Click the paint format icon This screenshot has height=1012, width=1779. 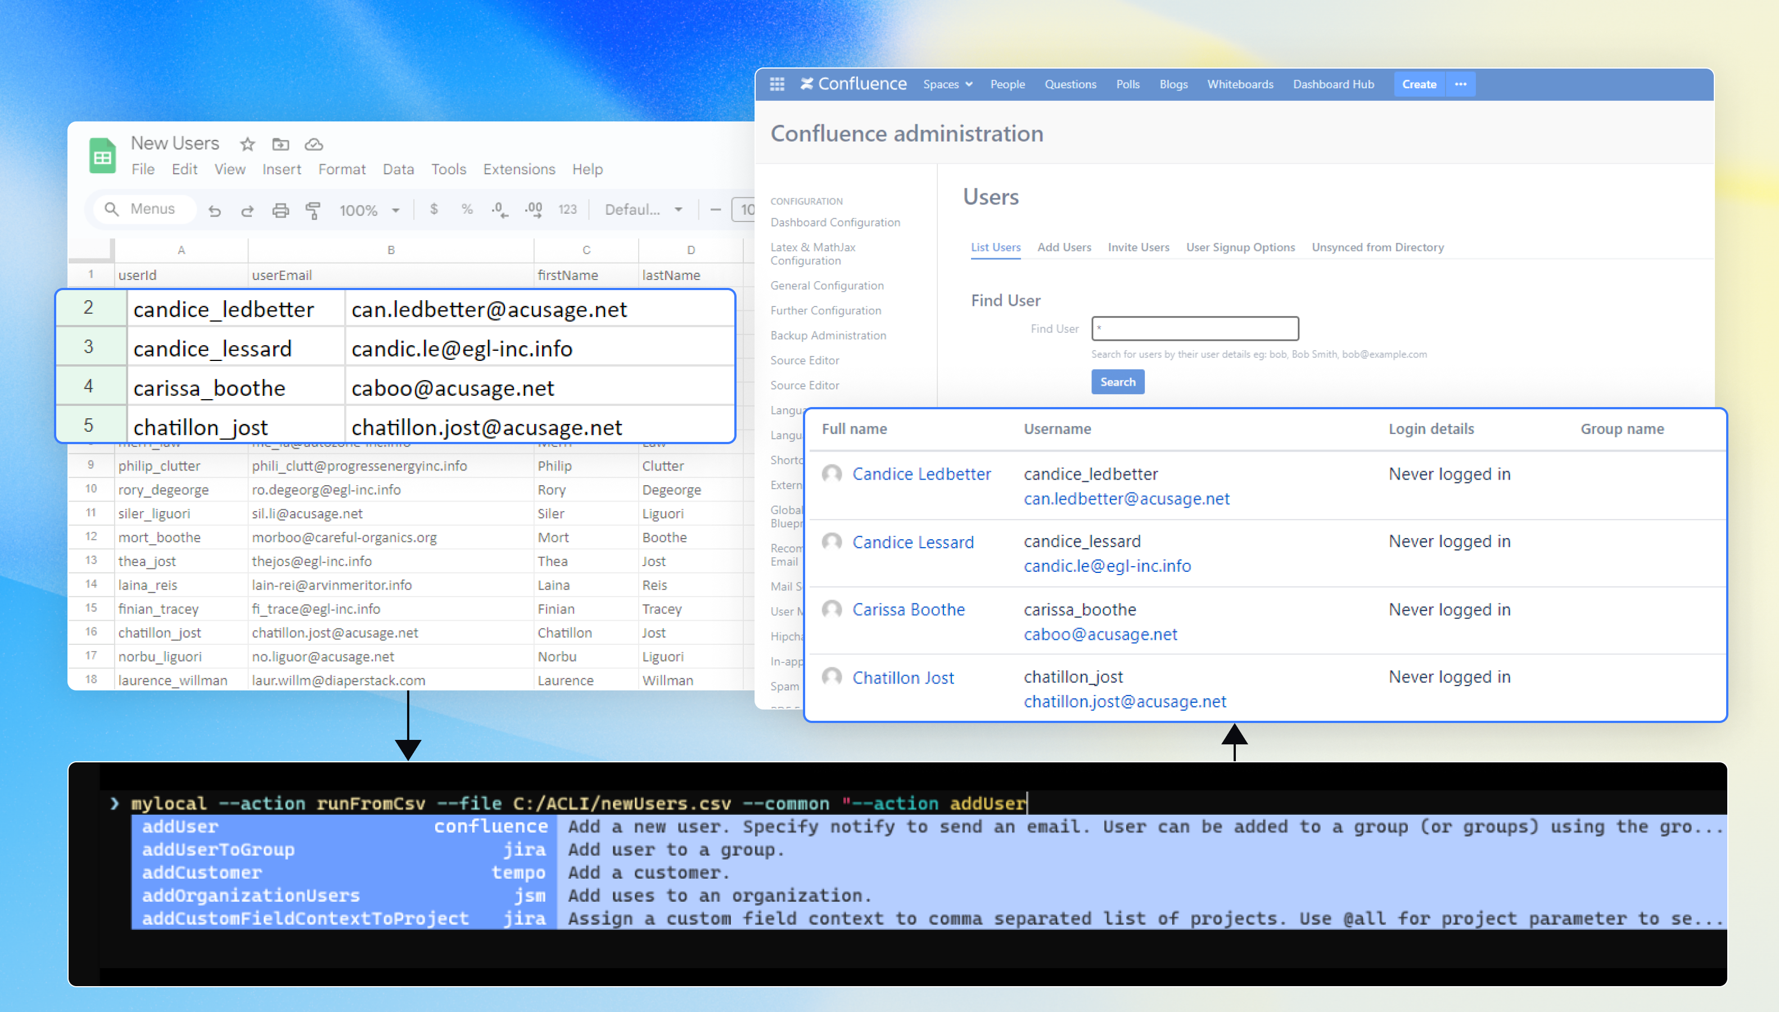[x=313, y=210]
